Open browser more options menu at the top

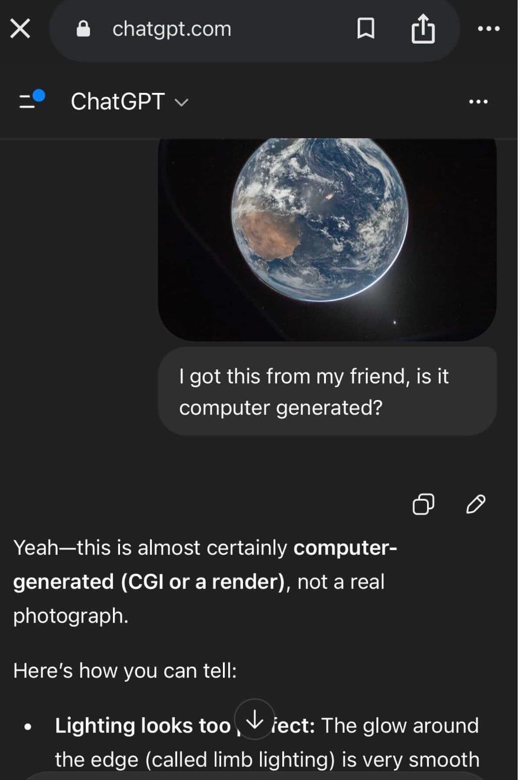(x=488, y=28)
